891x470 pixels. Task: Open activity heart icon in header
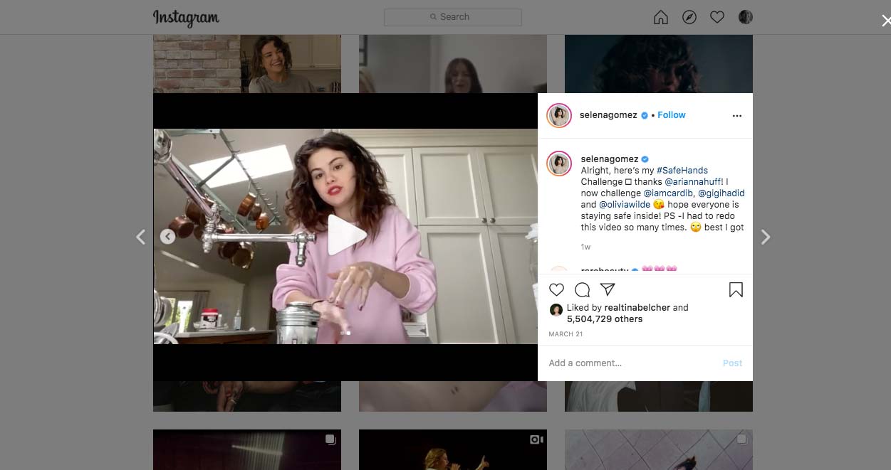click(717, 17)
